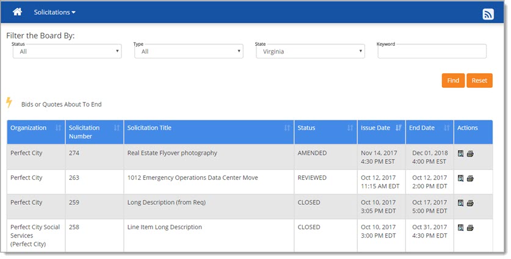Click solicitation number 263

point(74,178)
